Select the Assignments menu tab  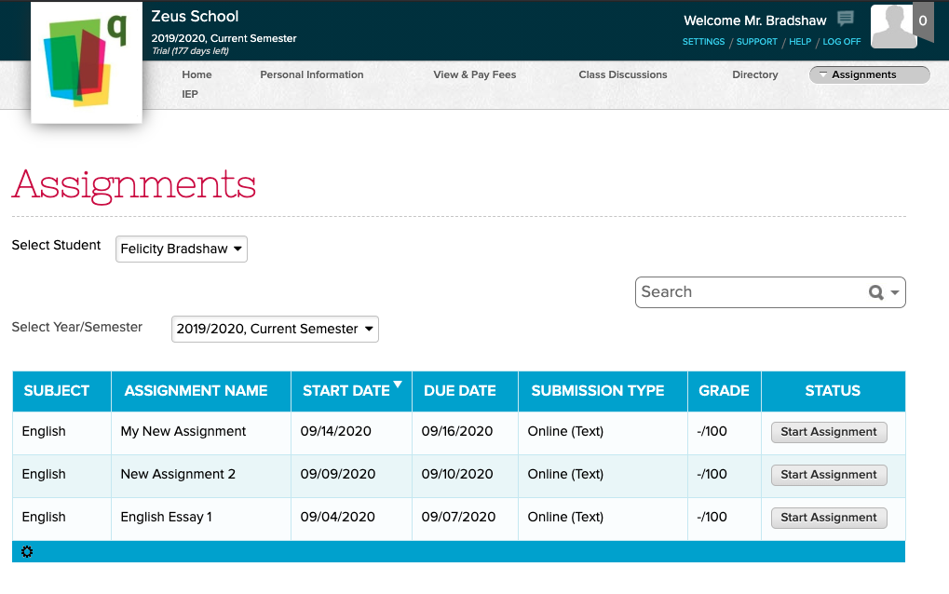point(869,75)
